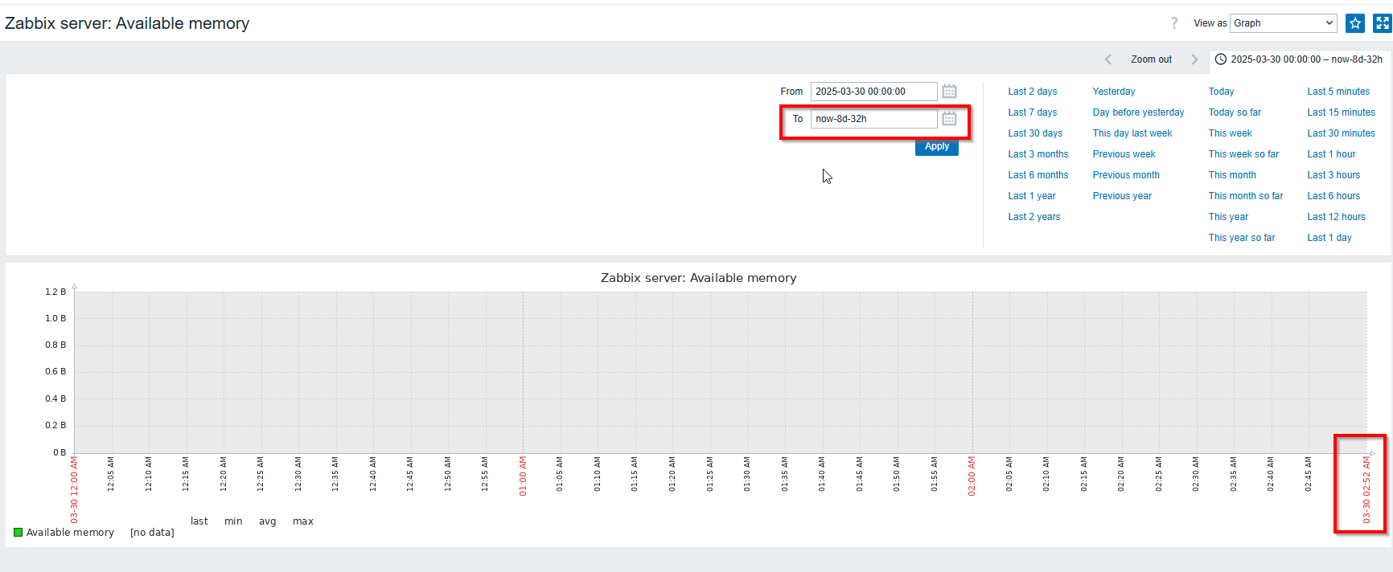The height and width of the screenshot is (572, 1393).
Task: Choose Previous week range
Action: coord(1124,154)
